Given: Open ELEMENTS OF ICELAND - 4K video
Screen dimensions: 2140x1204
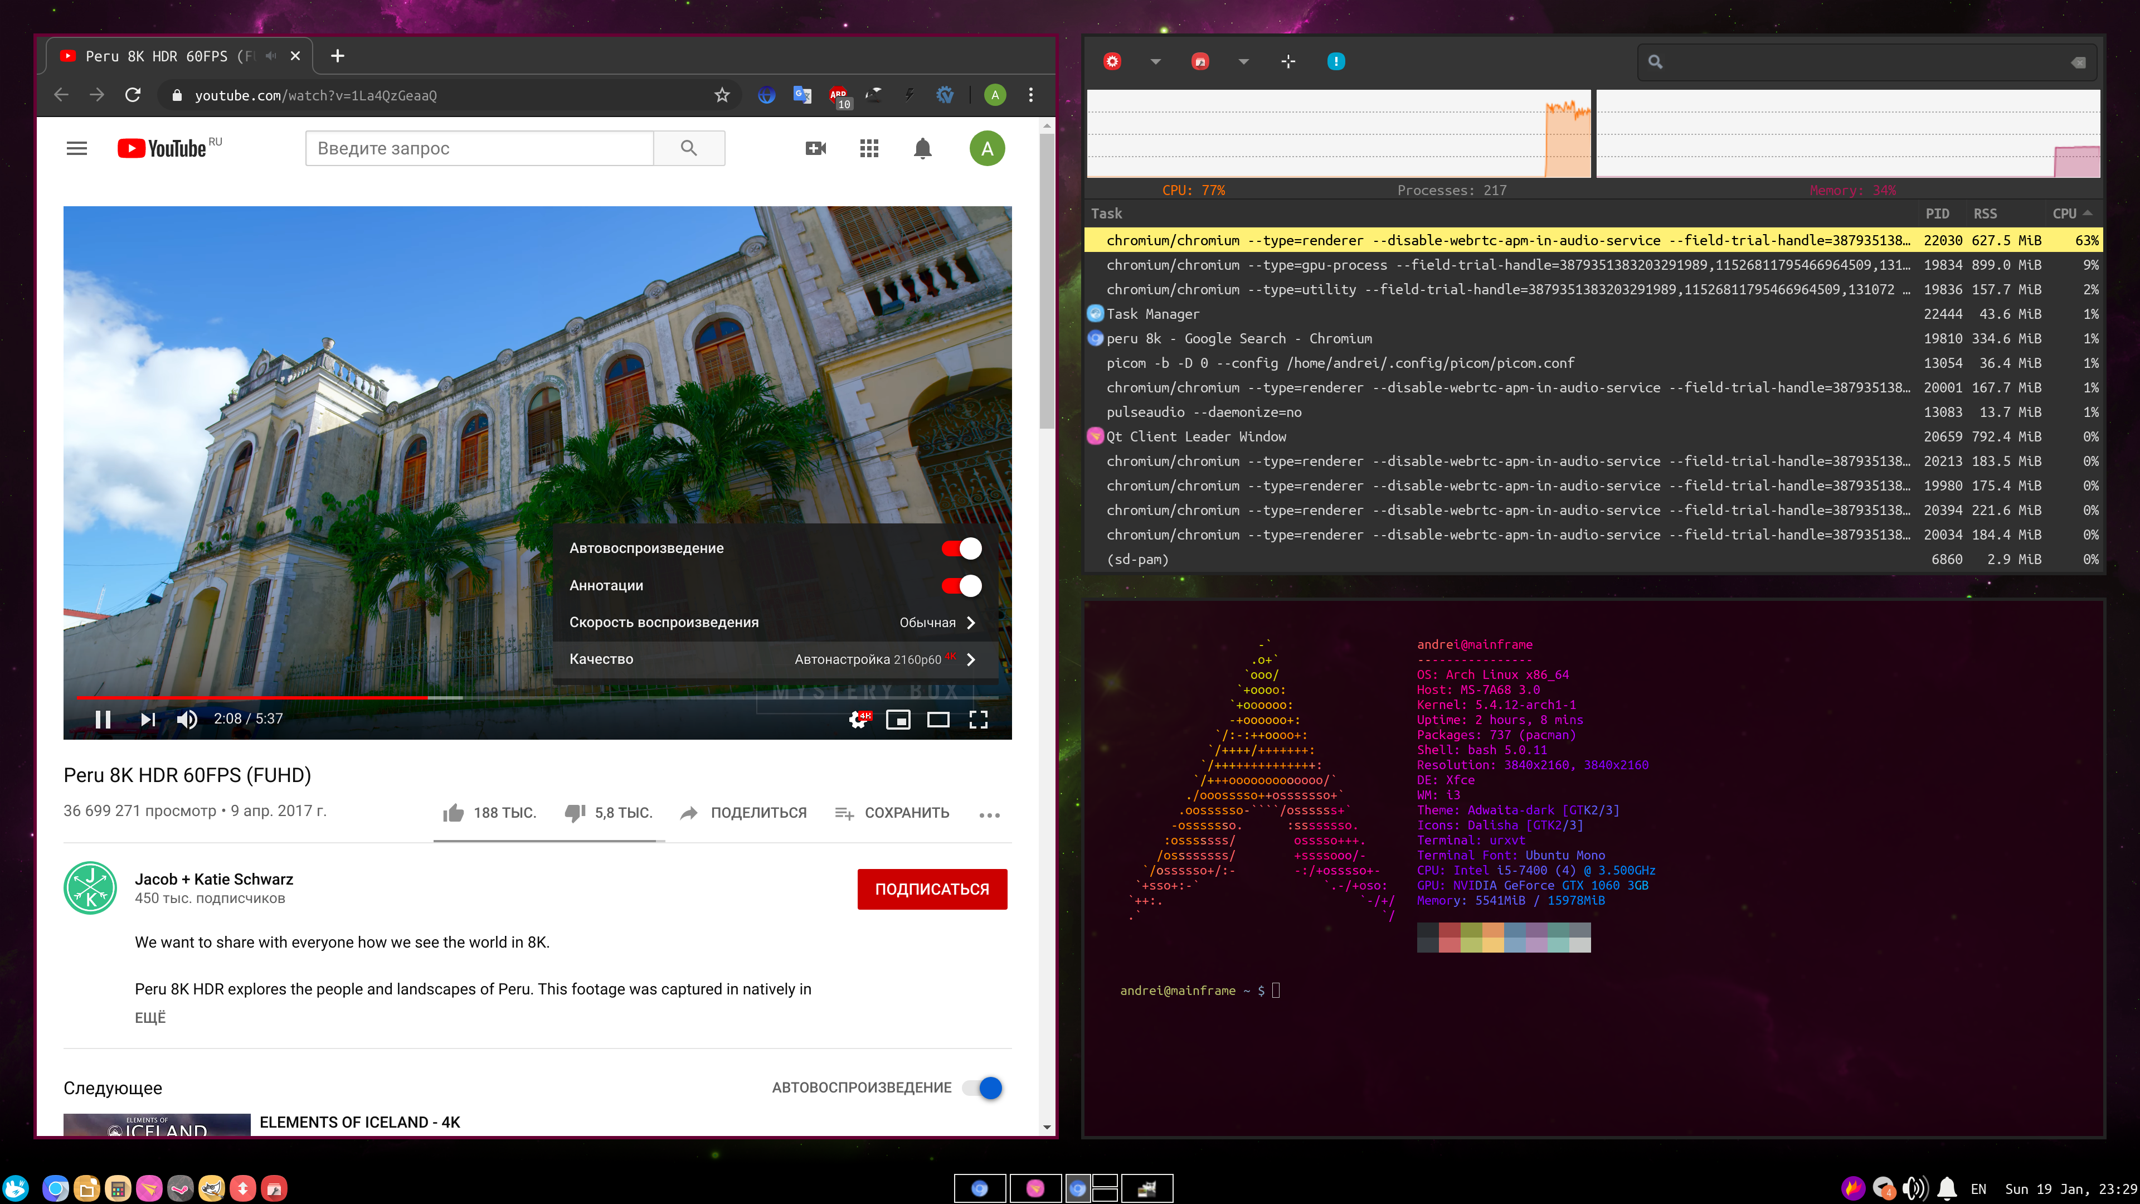Looking at the screenshot, I should (359, 1122).
